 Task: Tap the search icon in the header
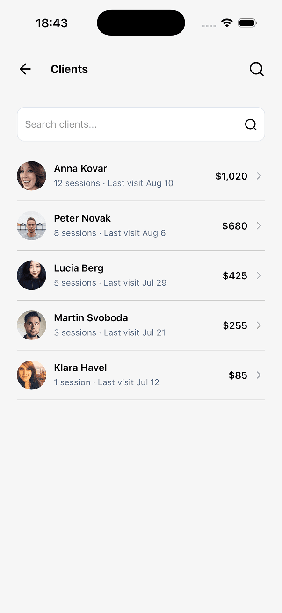click(x=257, y=69)
